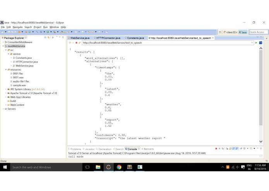Toggle Link with Editor in Package Explorer

click(48, 38)
